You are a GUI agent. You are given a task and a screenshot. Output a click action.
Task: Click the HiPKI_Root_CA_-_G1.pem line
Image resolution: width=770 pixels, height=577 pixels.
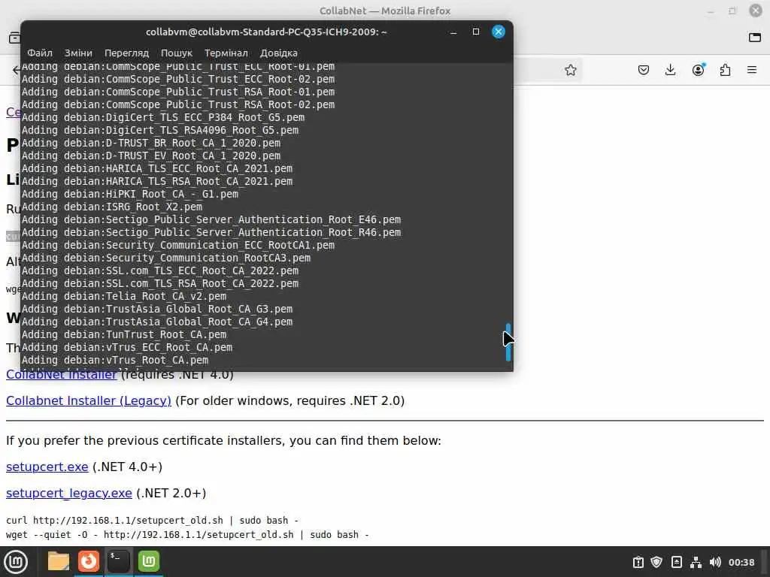pos(130,195)
